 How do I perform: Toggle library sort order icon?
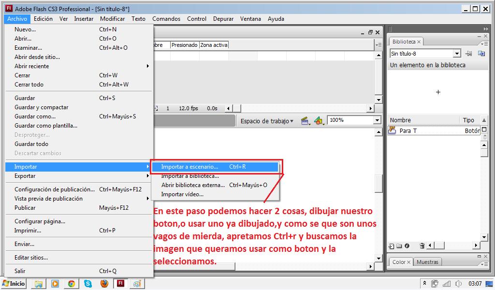[x=484, y=120]
